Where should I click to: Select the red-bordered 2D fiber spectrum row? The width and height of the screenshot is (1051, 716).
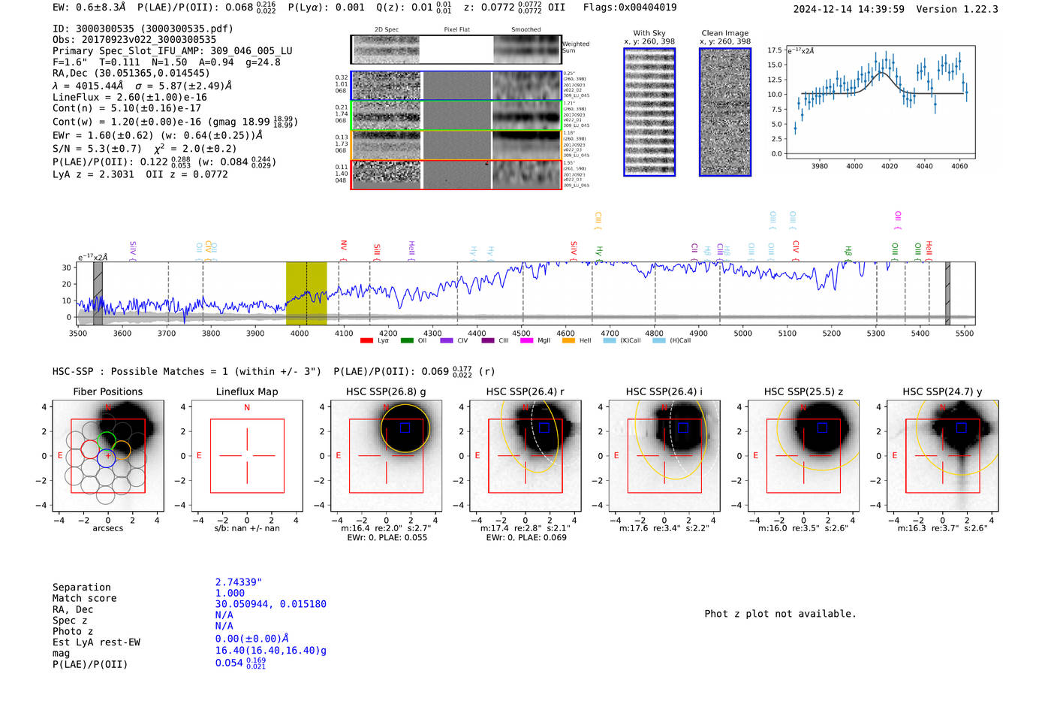pos(456,174)
